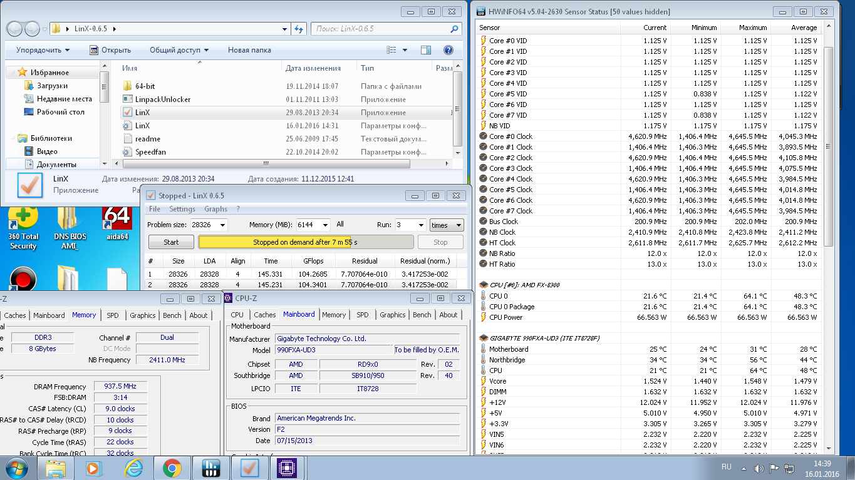Open the Видео library in the sidebar
Screen dimensions: 855x480
pyautogui.click(x=47, y=151)
